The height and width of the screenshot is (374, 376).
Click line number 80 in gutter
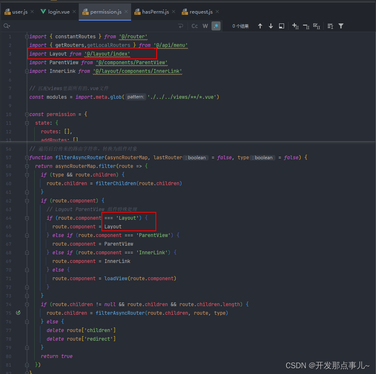tap(9, 356)
